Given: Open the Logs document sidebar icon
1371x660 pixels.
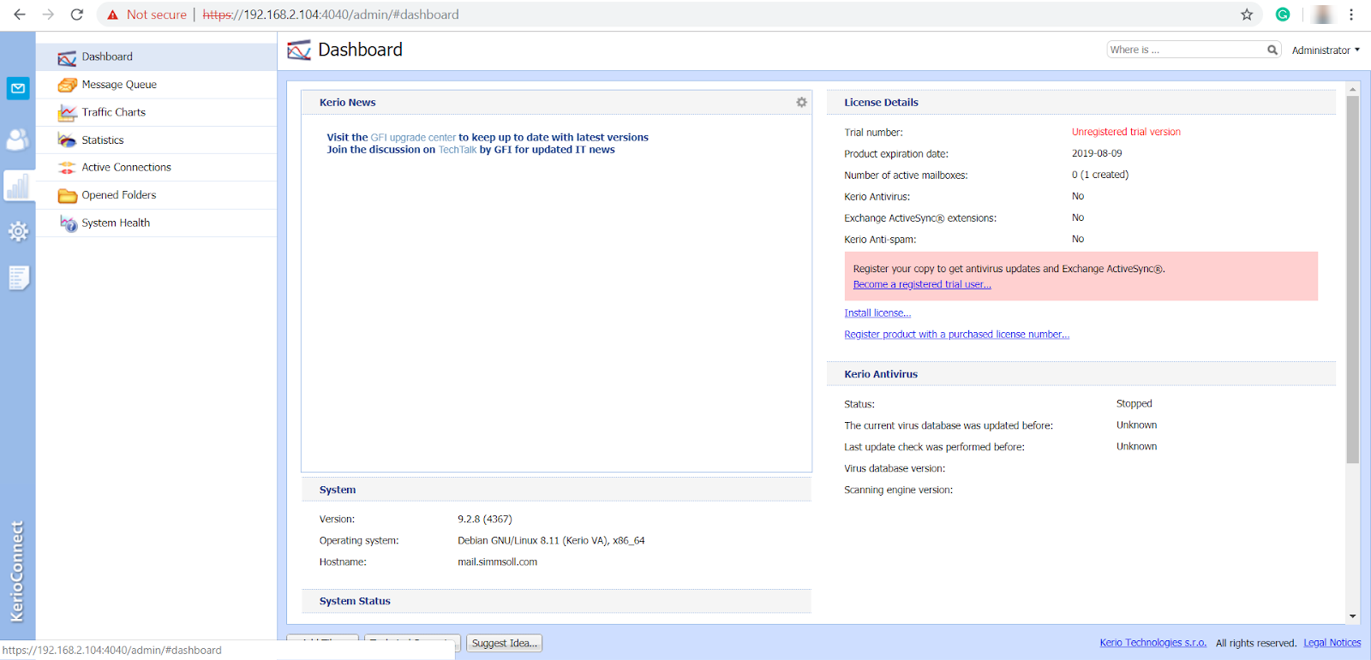Looking at the screenshot, I should point(18,277).
